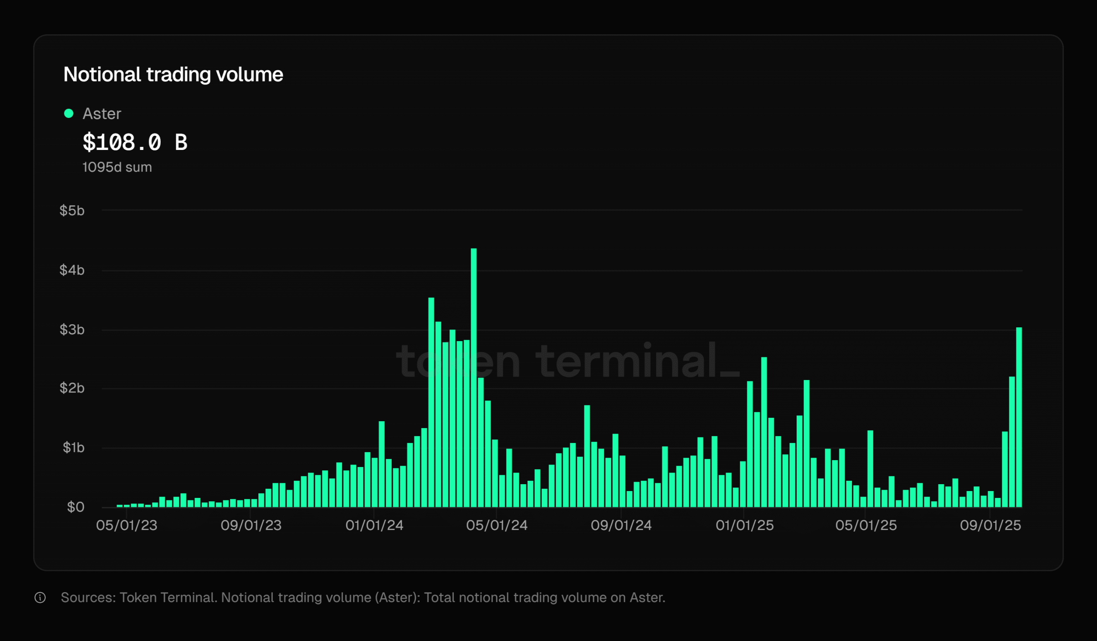Screen dimensions: 1097x641
Task: Click the $4b y-axis label
Action: coord(72,270)
